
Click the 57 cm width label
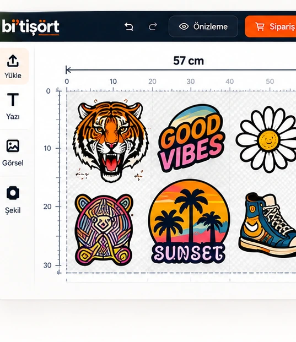click(189, 61)
